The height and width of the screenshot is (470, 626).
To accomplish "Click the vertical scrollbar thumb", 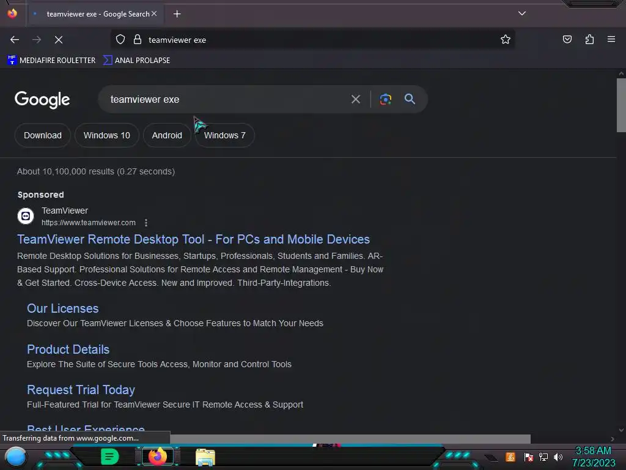I will [621, 105].
